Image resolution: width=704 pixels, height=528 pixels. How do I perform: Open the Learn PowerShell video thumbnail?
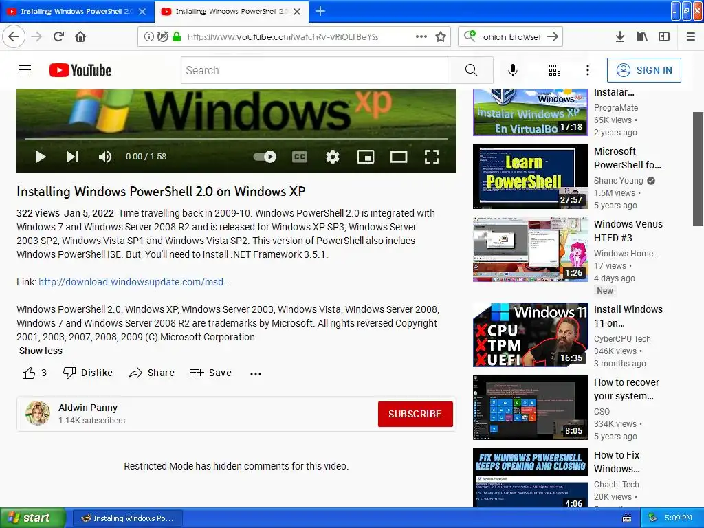531,177
